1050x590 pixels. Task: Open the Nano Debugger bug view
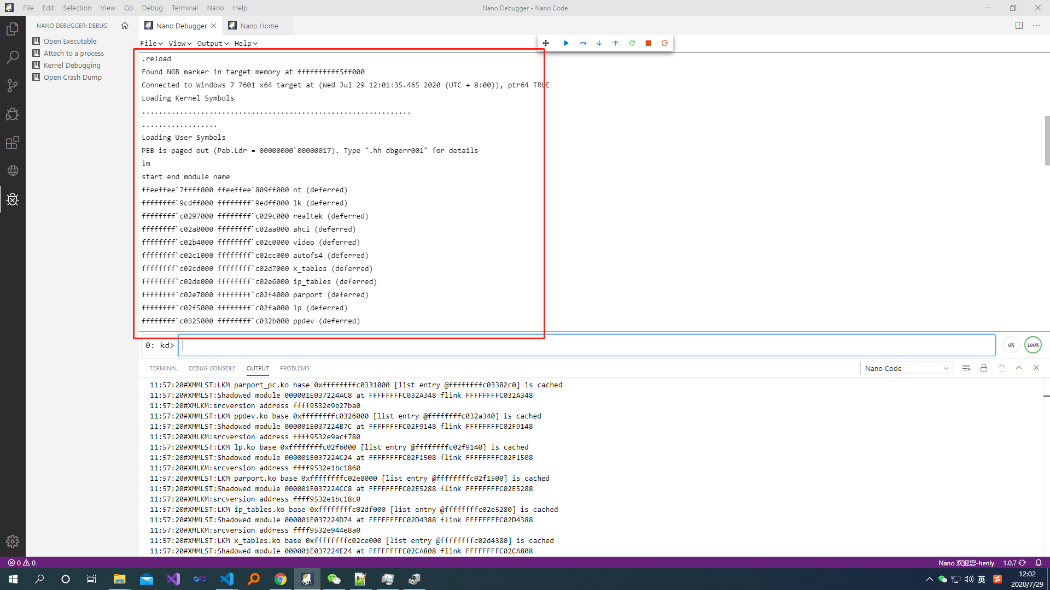point(13,199)
